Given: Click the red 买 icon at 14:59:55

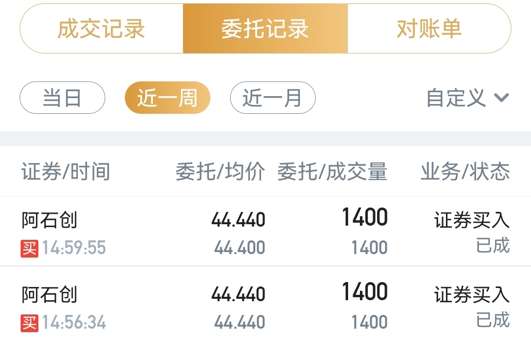Looking at the screenshot, I should [x=29, y=248].
